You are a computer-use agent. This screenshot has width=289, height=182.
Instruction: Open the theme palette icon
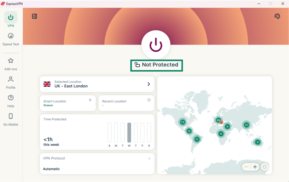point(277,16)
